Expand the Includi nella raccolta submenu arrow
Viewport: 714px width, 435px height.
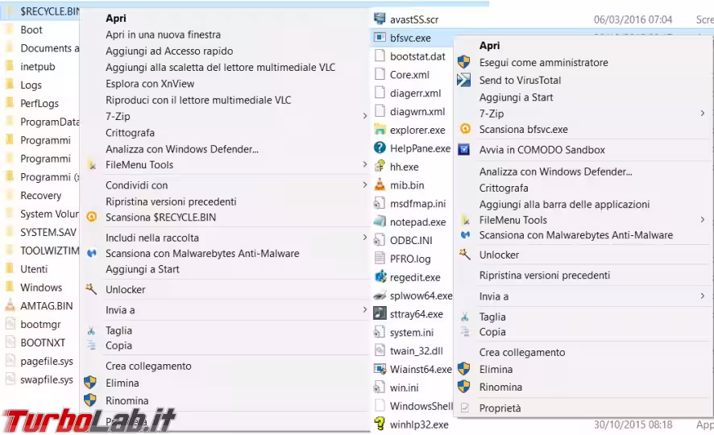tap(365, 237)
